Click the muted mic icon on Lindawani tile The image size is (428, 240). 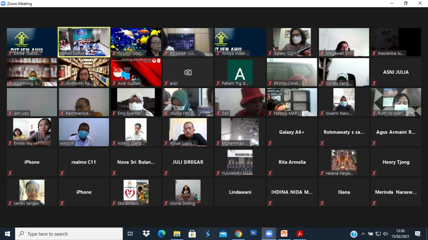click(218, 203)
